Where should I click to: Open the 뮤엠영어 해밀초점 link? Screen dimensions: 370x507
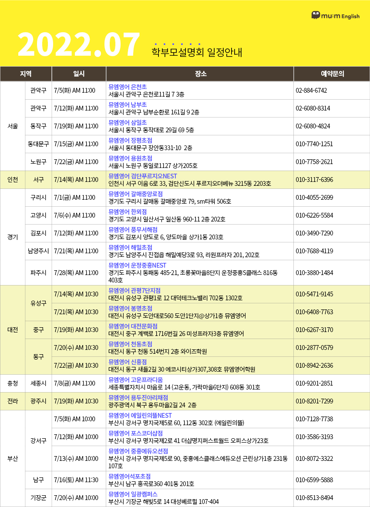click(x=130, y=247)
